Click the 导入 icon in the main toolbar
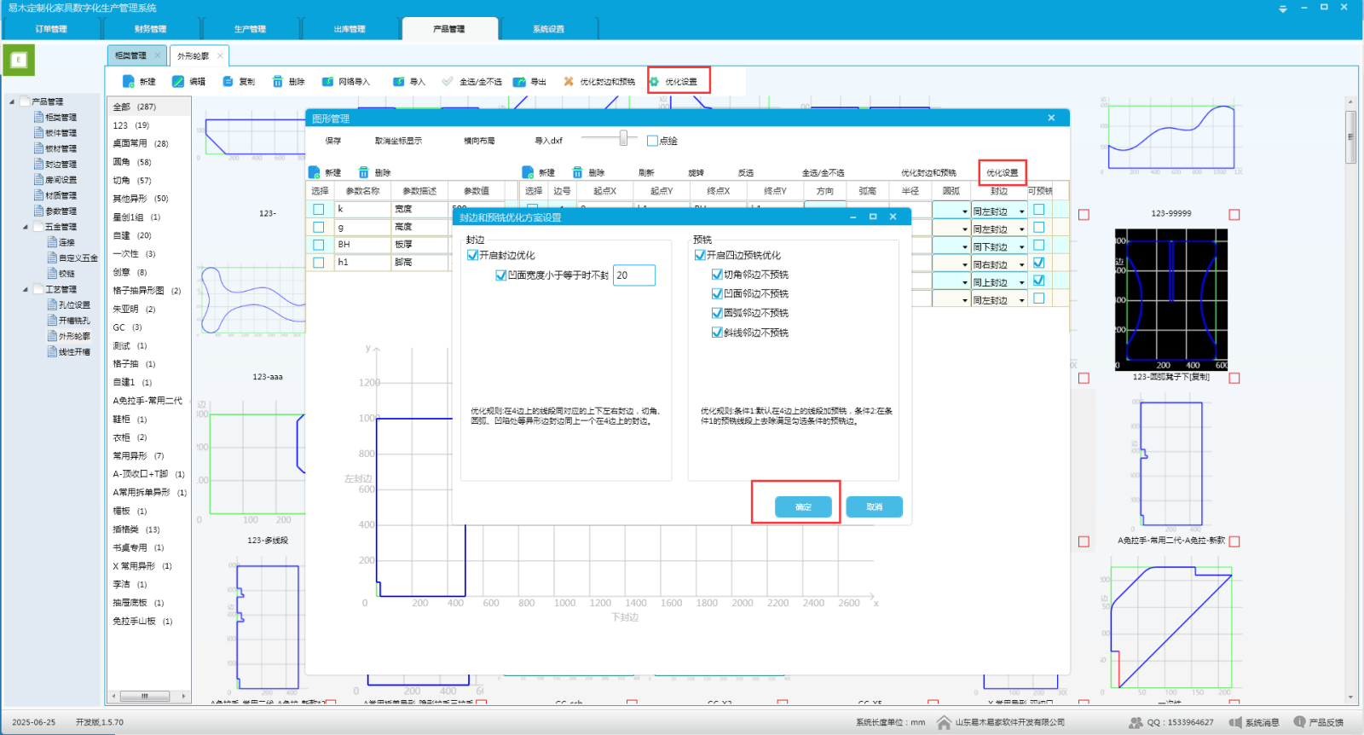The height and width of the screenshot is (735, 1364). pos(399,82)
